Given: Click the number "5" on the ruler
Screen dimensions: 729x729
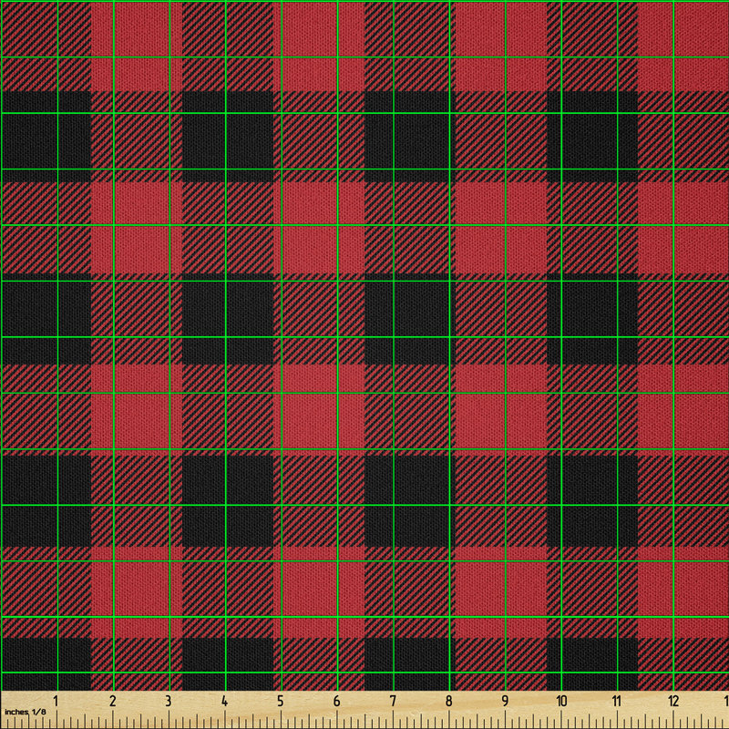Looking at the screenshot, I should click(281, 701).
